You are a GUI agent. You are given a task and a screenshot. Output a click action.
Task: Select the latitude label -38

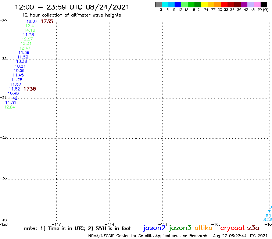3,178
